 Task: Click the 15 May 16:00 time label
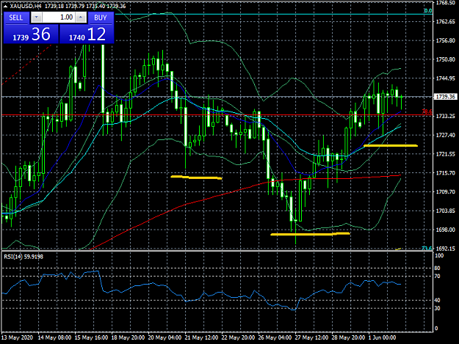pos(91,337)
